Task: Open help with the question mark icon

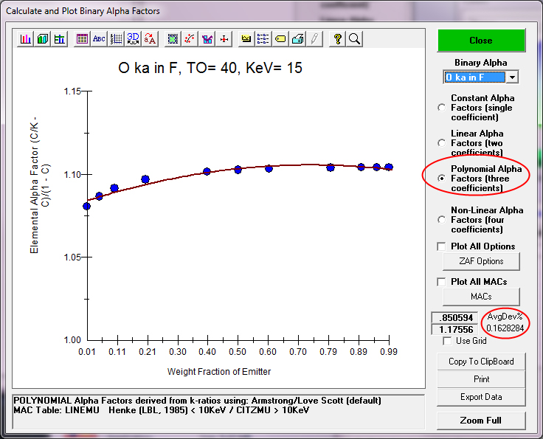Action: 338,39
